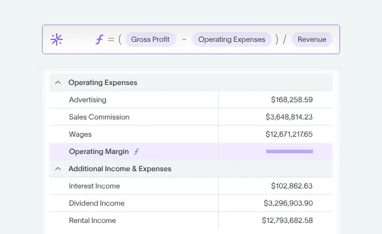The height and width of the screenshot is (234, 382).
Task: Select the Wages row label
Action: coord(80,134)
